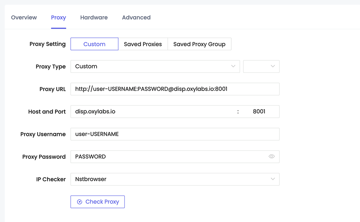Click the checkmark icon in Check Proxy

tap(80, 202)
